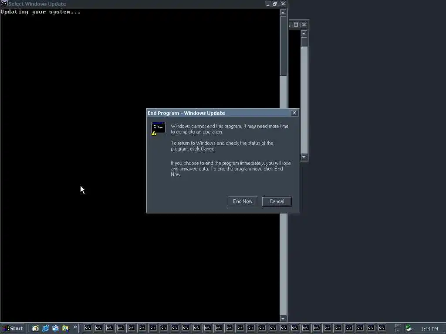Click the last command prompt taskbar button

pyautogui.click(x=382, y=328)
